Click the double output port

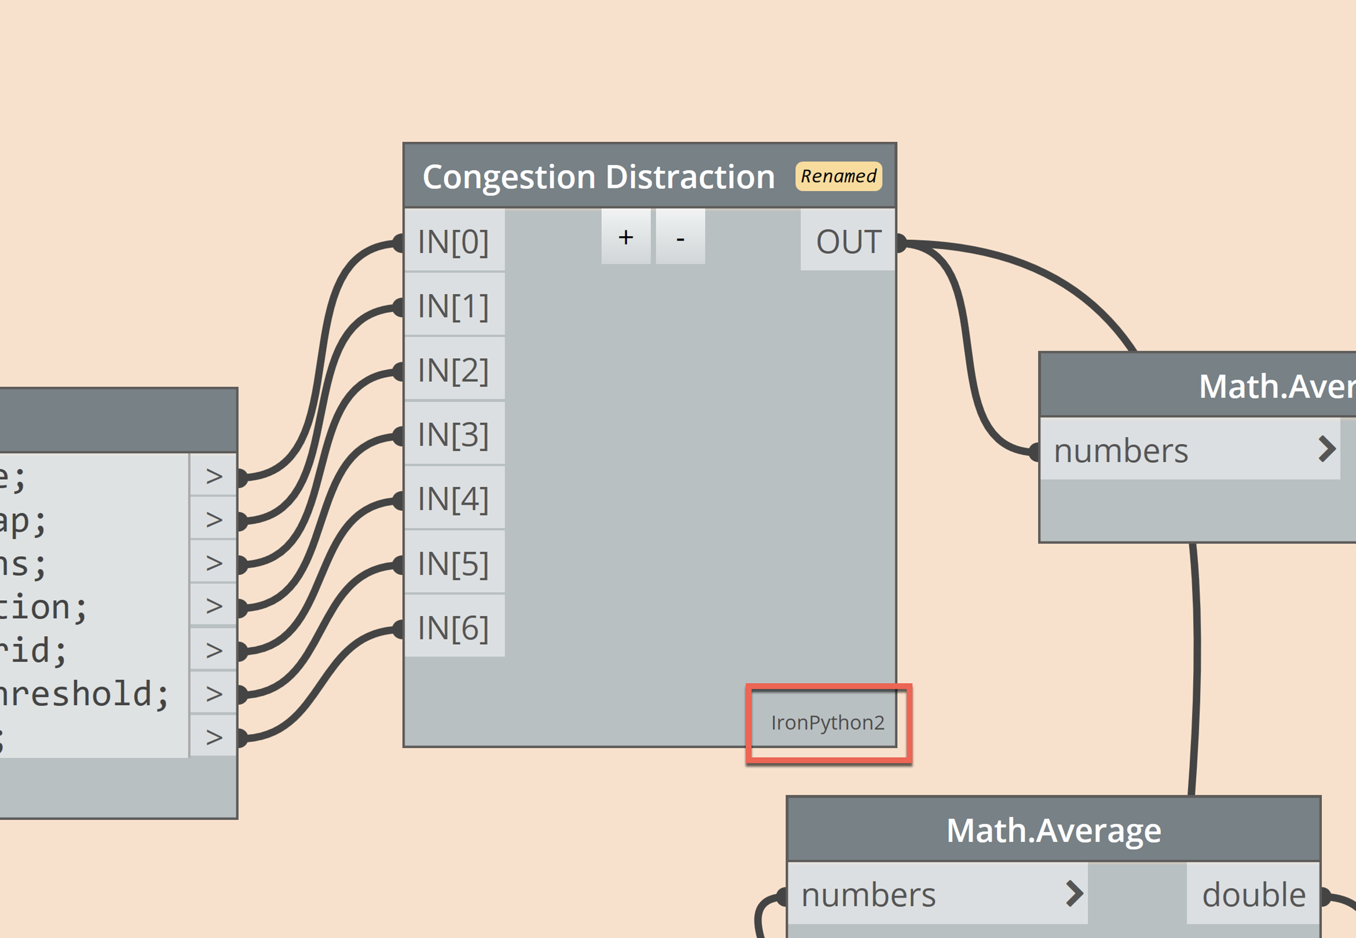coord(1253,895)
